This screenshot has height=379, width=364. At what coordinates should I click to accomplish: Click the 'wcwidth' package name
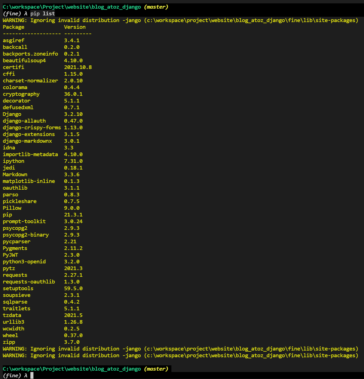pyautogui.click(x=13, y=329)
